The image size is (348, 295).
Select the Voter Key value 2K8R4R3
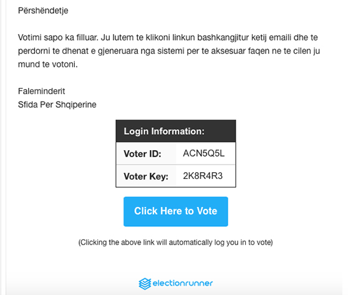203,176
